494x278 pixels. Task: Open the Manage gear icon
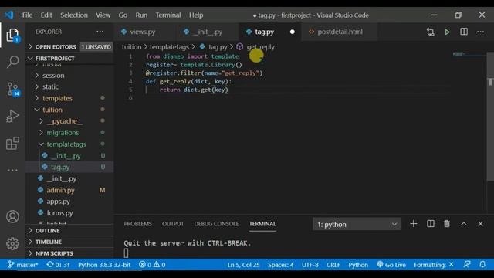click(12, 243)
